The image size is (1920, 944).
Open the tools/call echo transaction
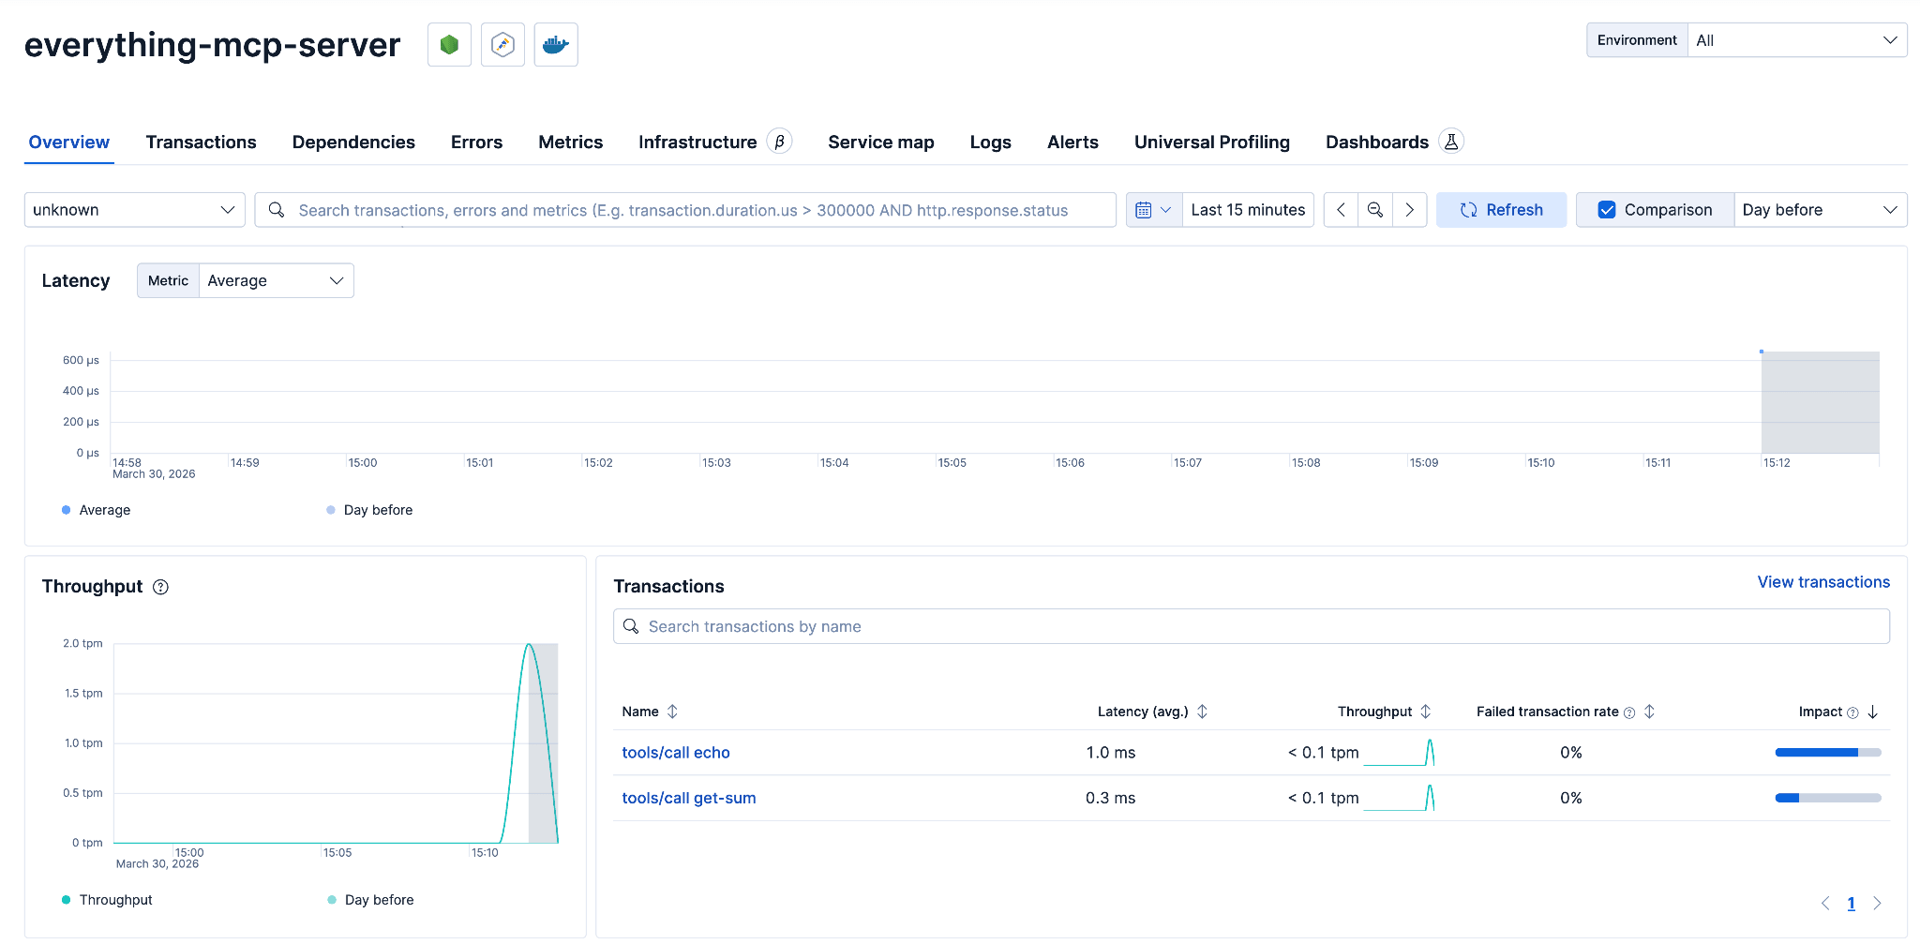pos(676,753)
